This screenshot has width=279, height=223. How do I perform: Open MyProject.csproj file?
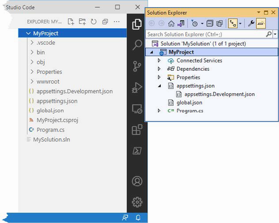(x=57, y=120)
